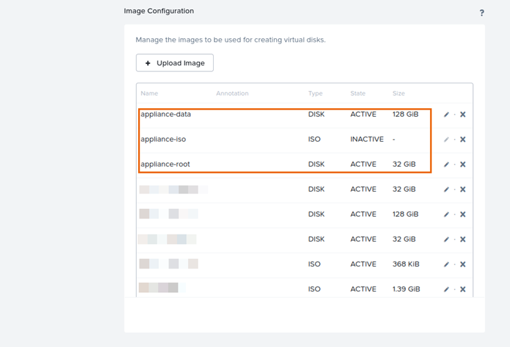
Task: Sort by the State column header
Action: click(x=358, y=94)
